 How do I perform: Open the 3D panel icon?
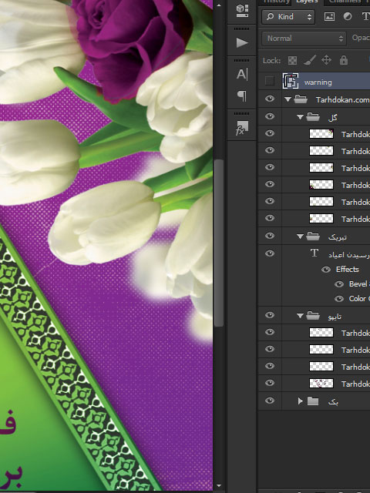(242, 10)
